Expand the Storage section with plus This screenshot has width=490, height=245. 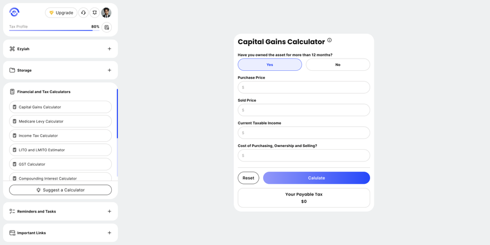109,70
